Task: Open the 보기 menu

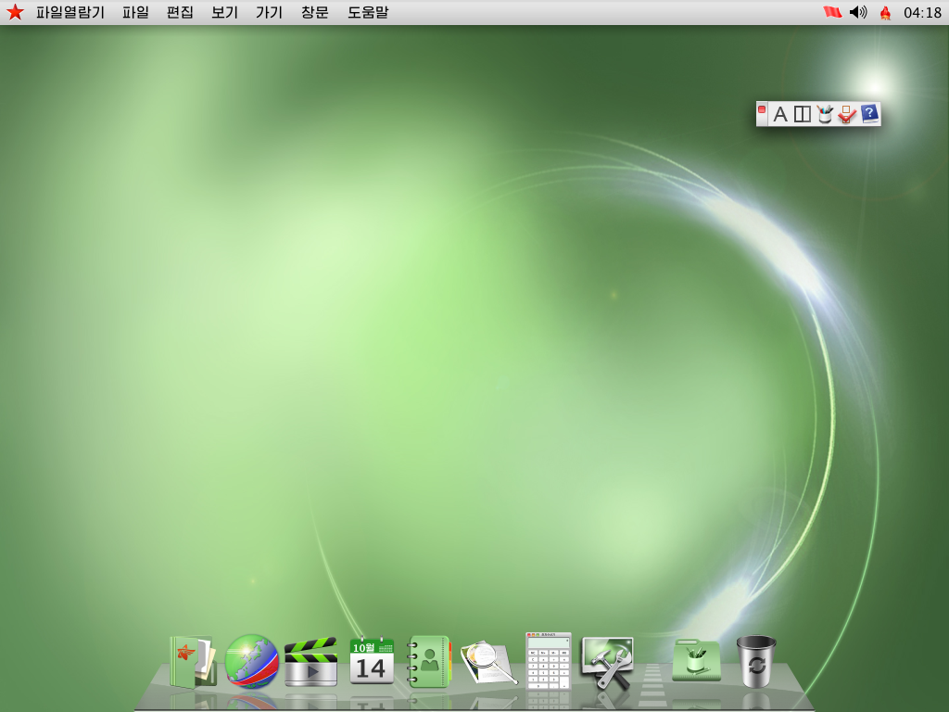Action: [x=224, y=12]
